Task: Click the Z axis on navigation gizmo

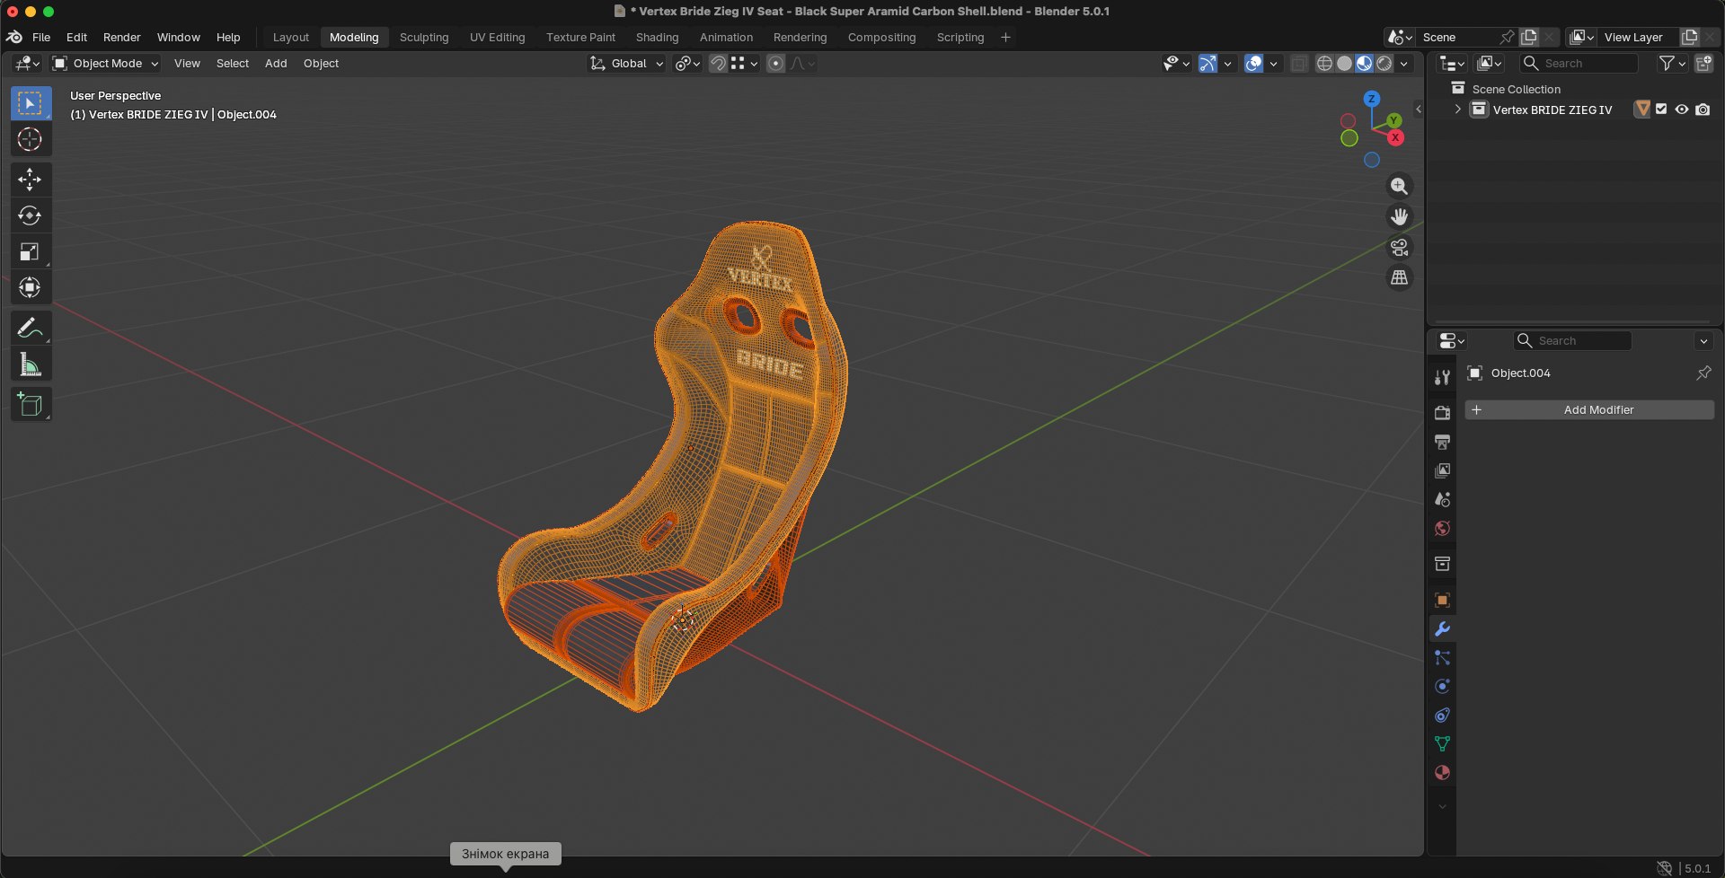Action: [1372, 99]
